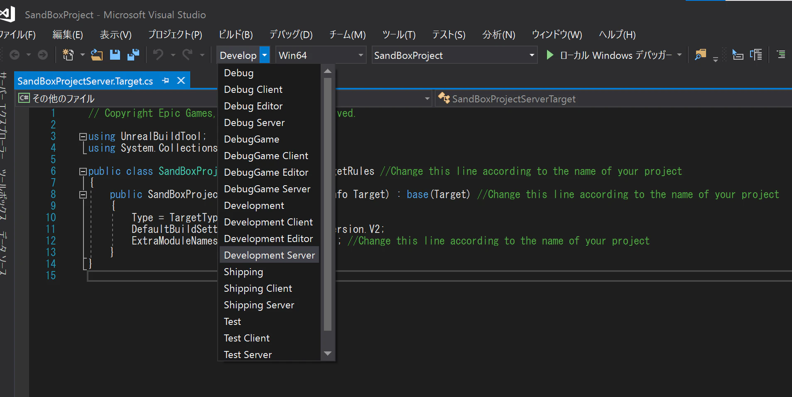Choose DebugGame Editor from the list
This screenshot has width=792, height=397.
[x=269, y=172]
